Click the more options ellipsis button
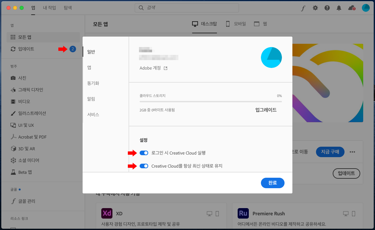 pyautogui.click(x=352, y=152)
